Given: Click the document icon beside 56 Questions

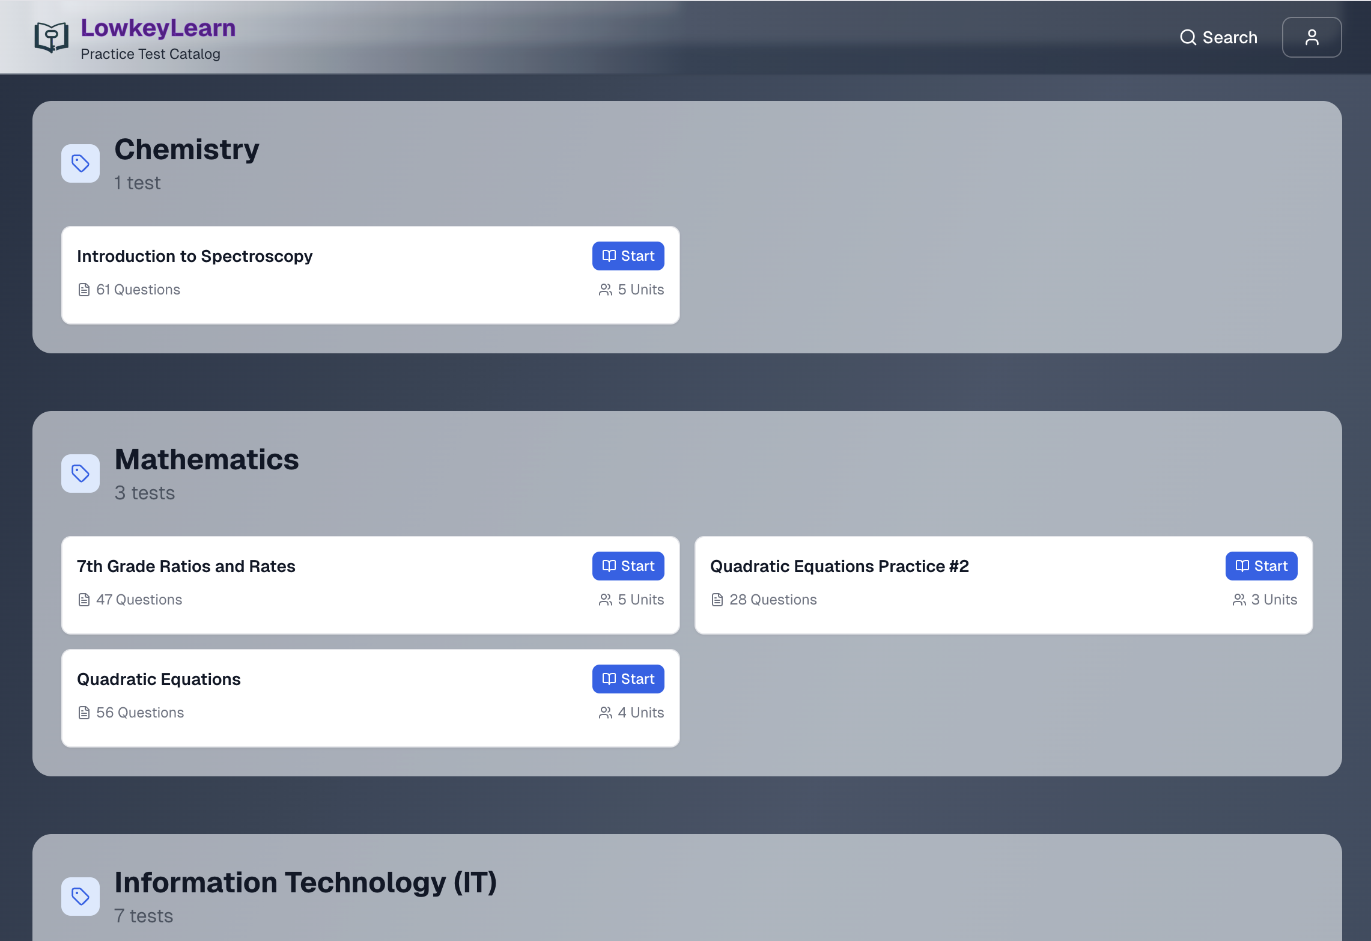Looking at the screenshot, I should pos(84,712).
